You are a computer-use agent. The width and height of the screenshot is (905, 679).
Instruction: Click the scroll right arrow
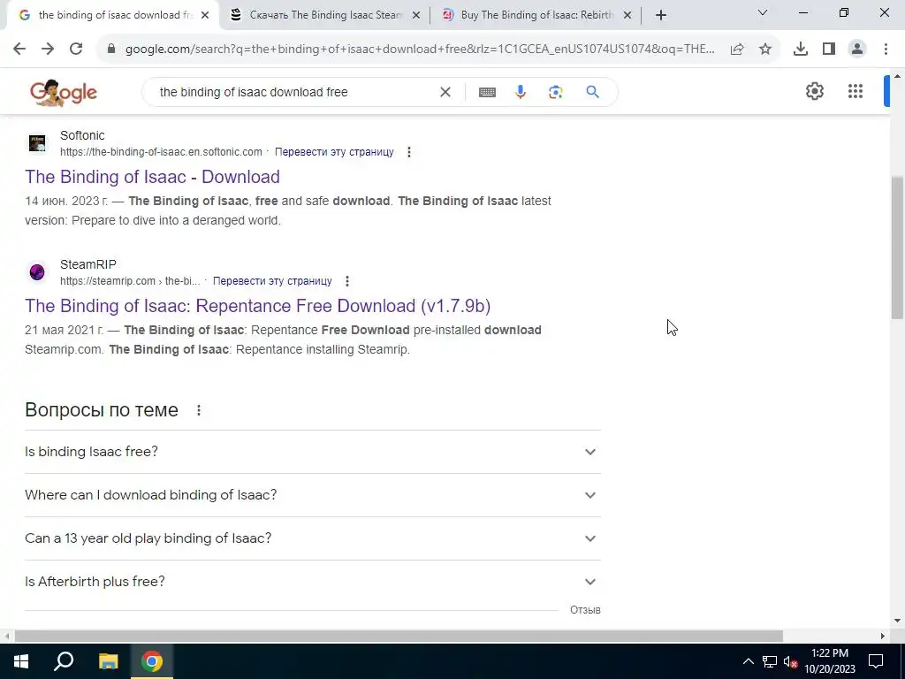tap(883, 636)
